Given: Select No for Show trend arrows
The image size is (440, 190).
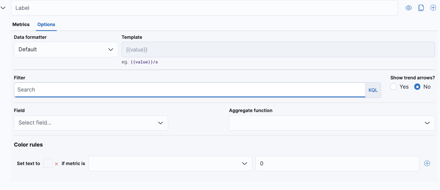Looking at the screenshot, I should [417, 87].
